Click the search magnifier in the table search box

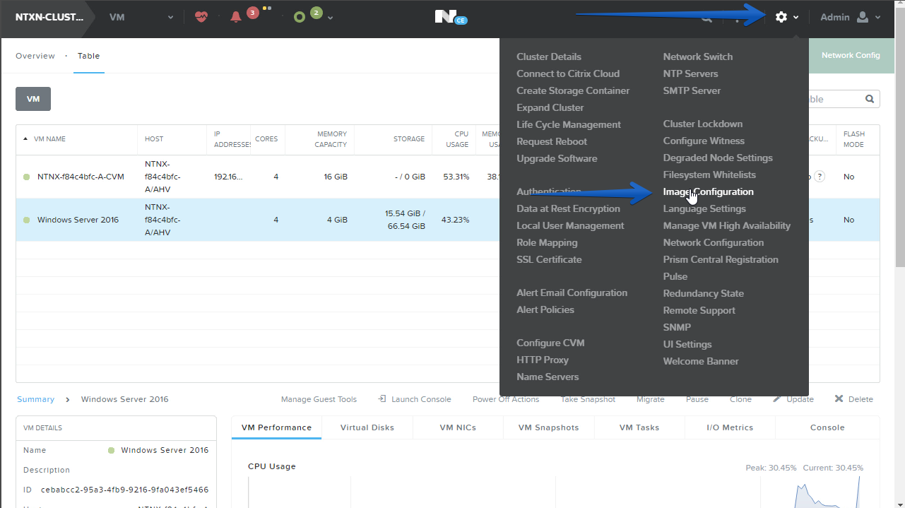coord(870,99)
